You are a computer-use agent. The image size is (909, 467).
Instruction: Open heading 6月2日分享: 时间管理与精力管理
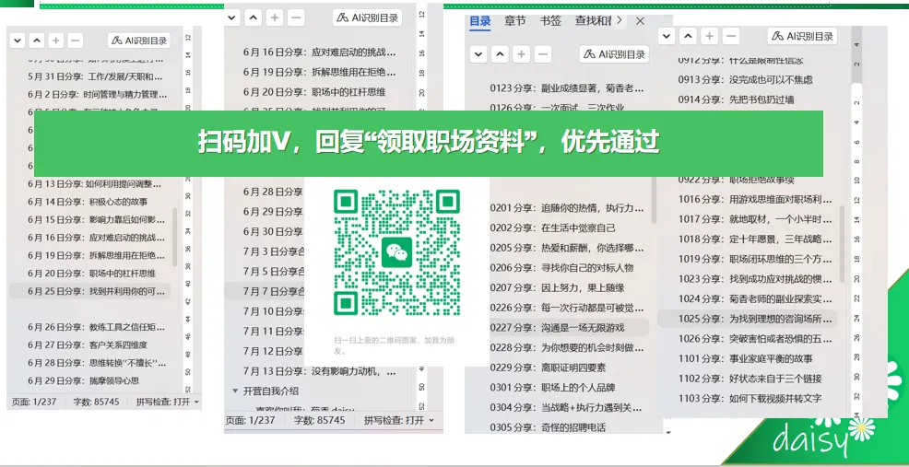coord(98,94)
